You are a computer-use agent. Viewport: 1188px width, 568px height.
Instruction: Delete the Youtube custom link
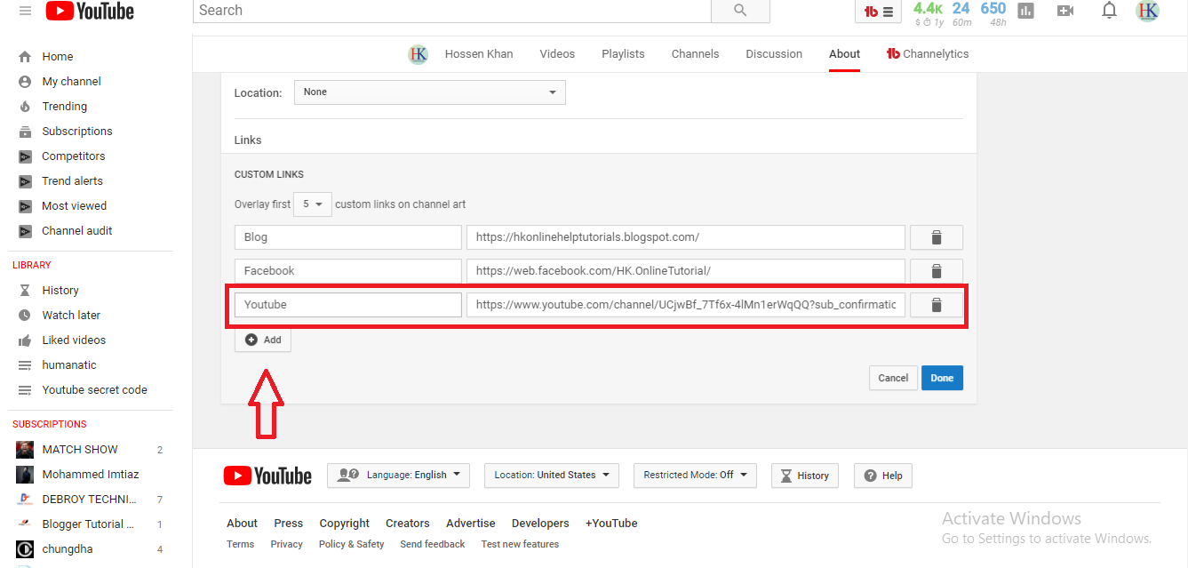point(936,305)
